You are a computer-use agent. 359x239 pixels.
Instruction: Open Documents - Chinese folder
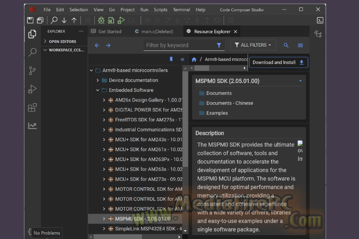(230, 103)
